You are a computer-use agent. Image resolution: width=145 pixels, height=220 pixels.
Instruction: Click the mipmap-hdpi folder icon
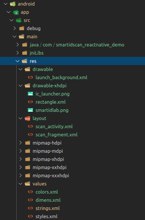tap(28, 143)
